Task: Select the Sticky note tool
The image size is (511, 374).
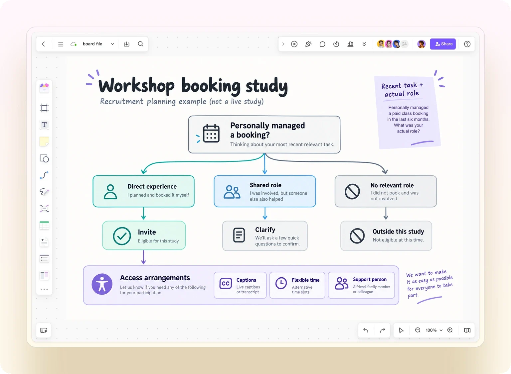Action: tap(44, 141)
